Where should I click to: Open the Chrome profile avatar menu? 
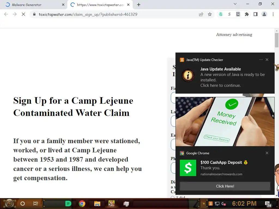point(264,14)
